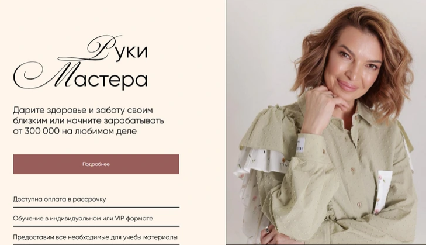
Task: Click the Подробнее button
Action: (x=96, y=164)
